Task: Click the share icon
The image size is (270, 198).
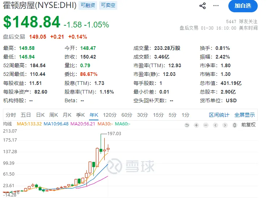Action: (203, 6)
